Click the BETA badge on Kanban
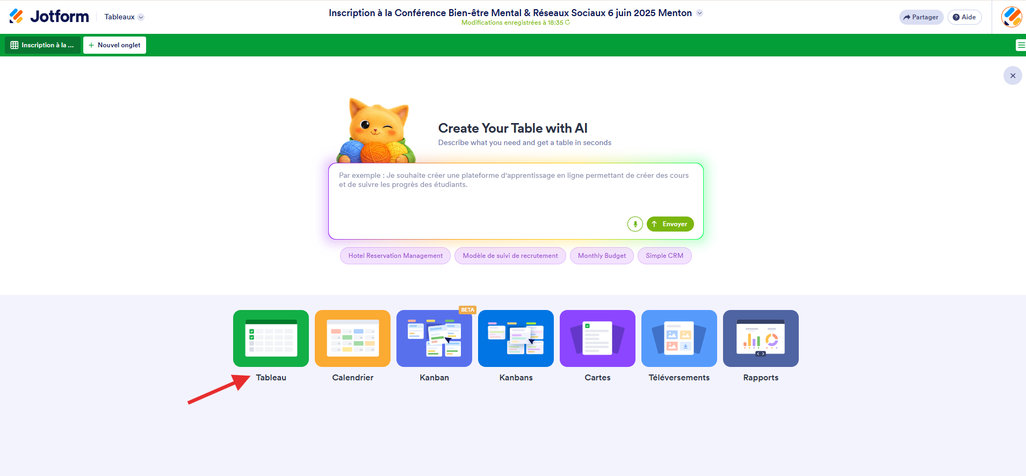The height and width of the screenshot is (476, 1026). click(467, 310)
